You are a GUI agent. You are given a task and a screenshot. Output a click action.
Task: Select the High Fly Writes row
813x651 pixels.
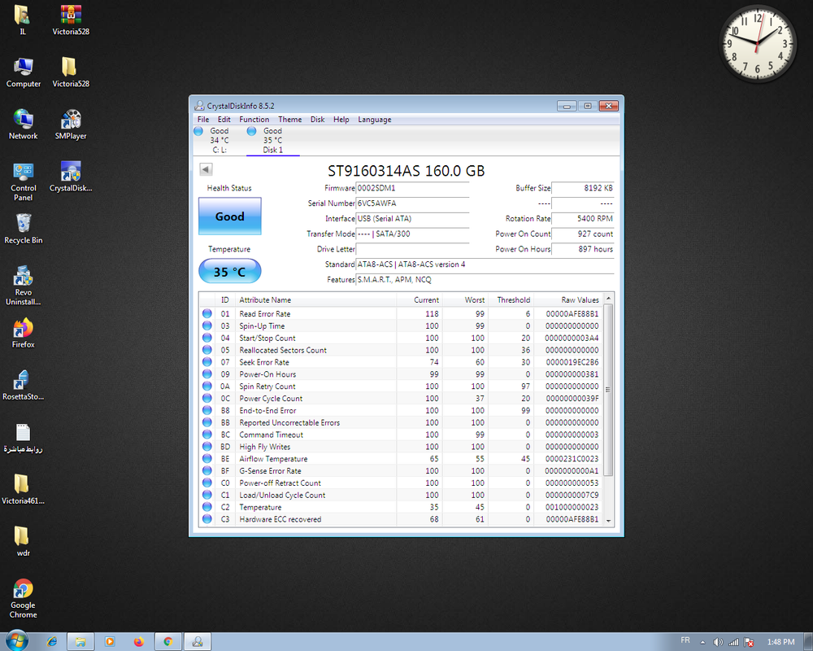[401, 447]
